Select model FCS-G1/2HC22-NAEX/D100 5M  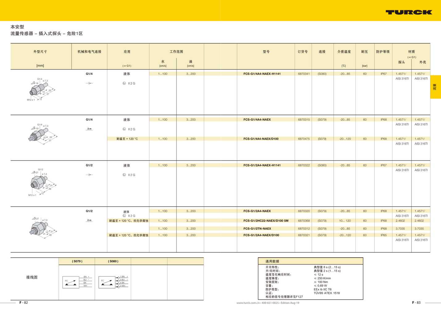click(266, 221)
